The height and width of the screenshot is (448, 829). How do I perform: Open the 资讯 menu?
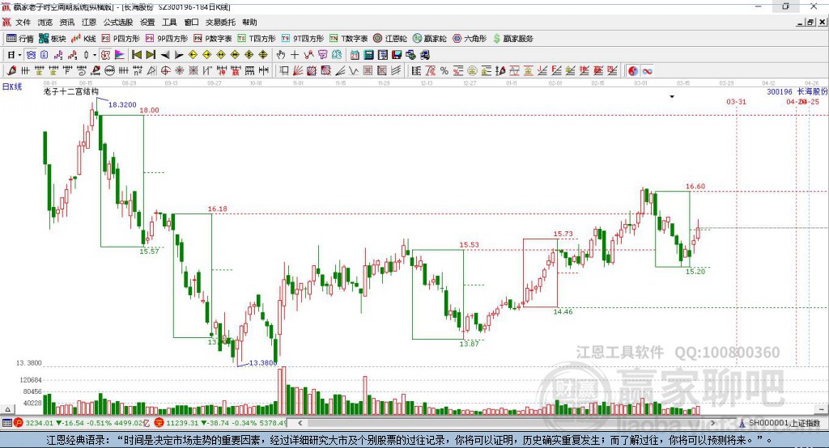coord(67,22)
